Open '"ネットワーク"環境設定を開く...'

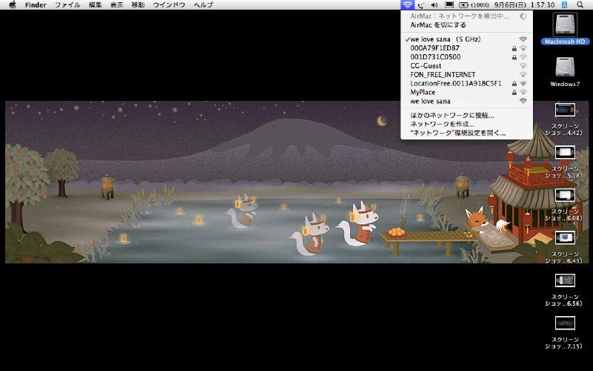pos(467,133)
